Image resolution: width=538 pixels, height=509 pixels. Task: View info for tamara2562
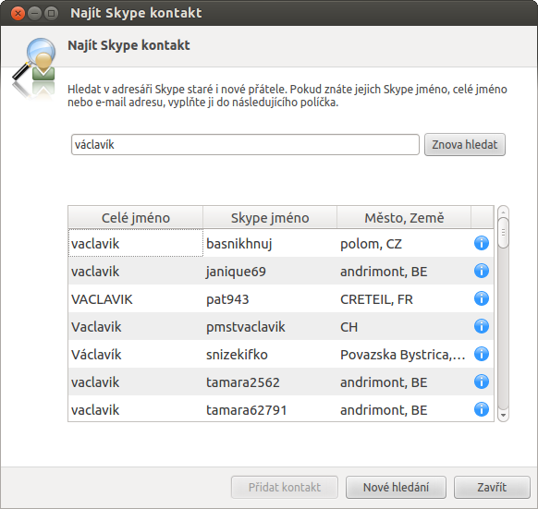pos(482,382)
